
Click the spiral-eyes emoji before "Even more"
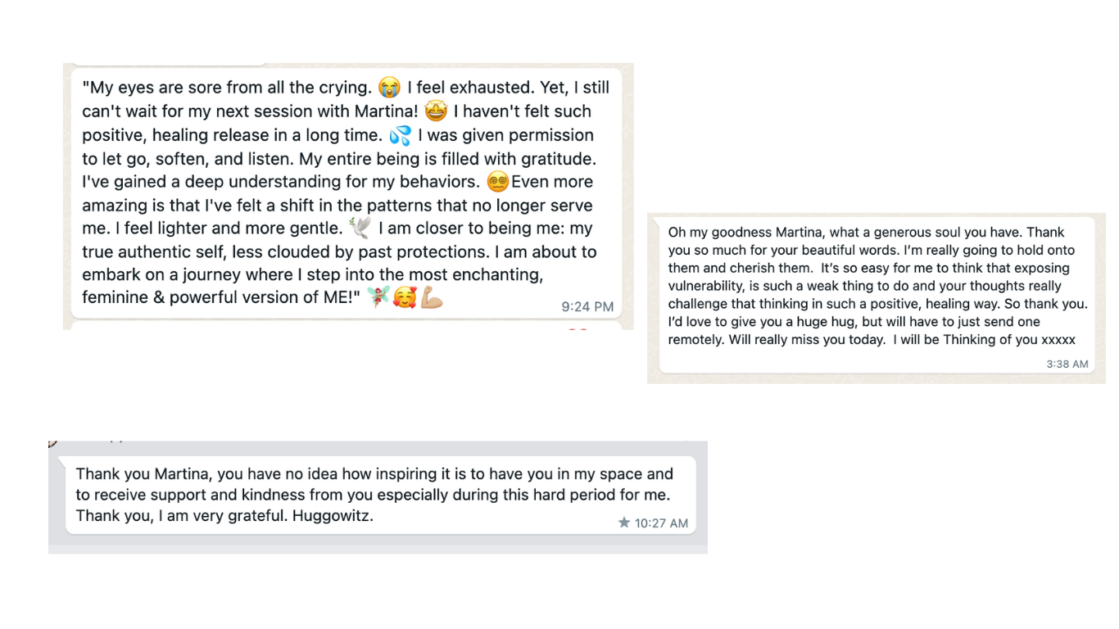tap(497, 182)
